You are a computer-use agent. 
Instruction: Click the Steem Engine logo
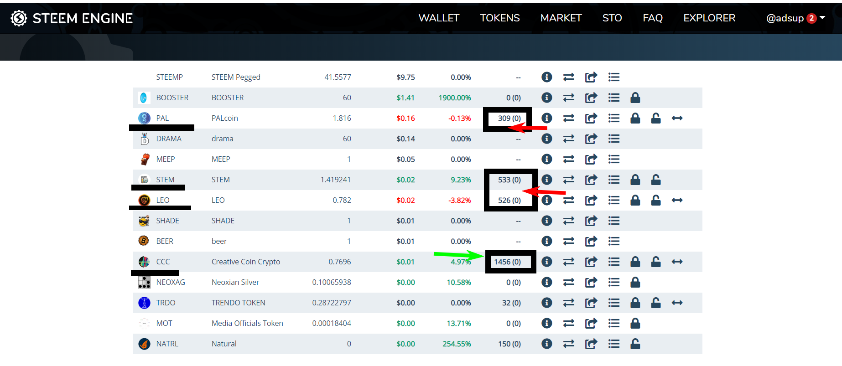coord(72,18)
